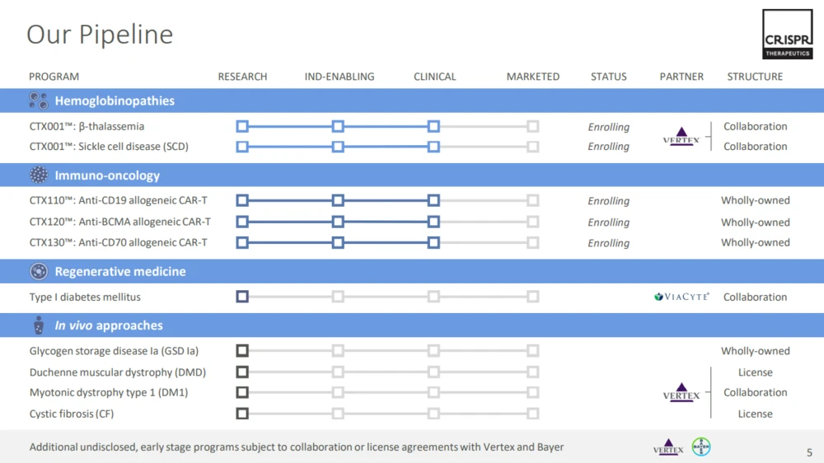The image size is (824, 463).
Task: Click the Regenerative medicine icon
Action: [39, 272]
